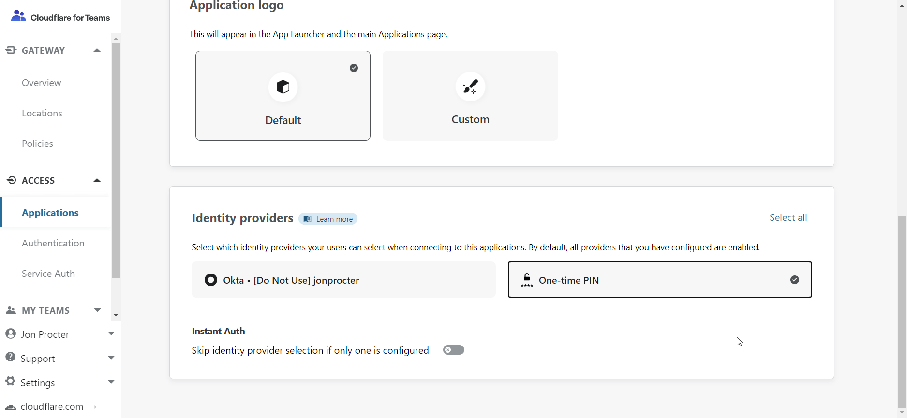
Task: Expand the Support menu
Action: point(111,358)
